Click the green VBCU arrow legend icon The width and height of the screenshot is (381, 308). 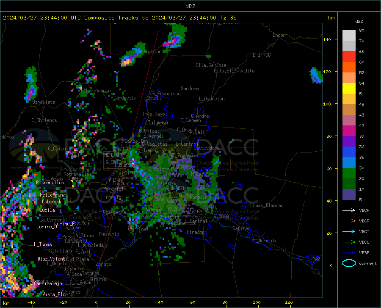[x=349, y=242]
